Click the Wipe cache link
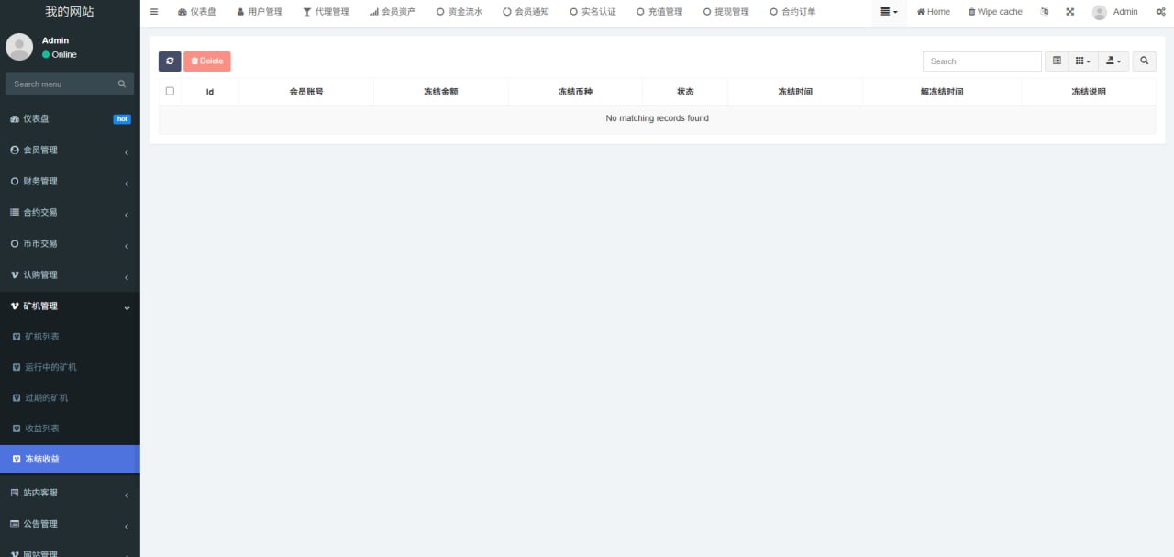The width and height of the screenshot is (1174, 557). tap(995, 12)
